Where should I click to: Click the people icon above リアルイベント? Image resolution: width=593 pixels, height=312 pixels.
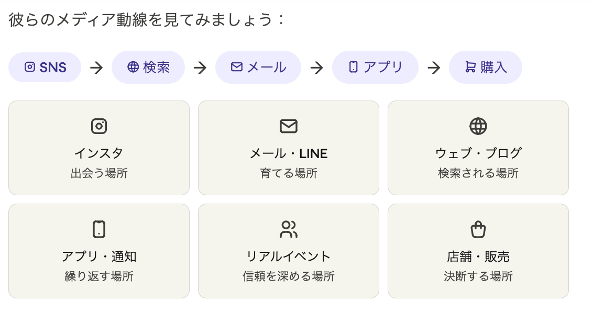[x=289, y=229]
